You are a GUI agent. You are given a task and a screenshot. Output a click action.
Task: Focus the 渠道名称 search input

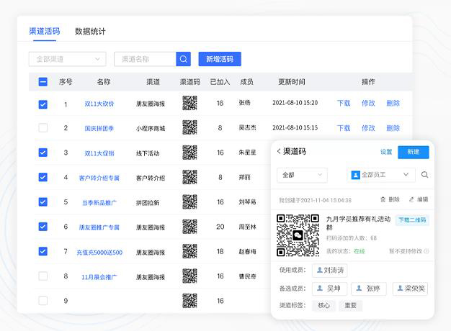[x=145, y=59]
